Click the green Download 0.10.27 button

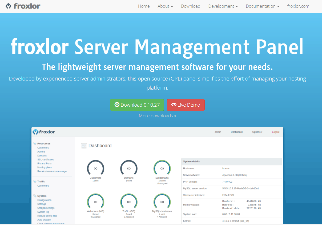point(137,105)
